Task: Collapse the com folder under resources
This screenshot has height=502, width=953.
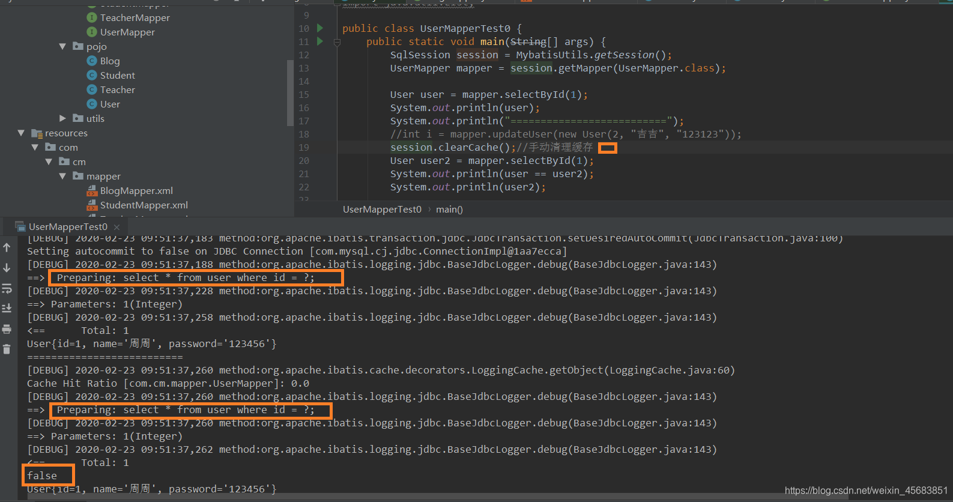Action: point(35,147)
